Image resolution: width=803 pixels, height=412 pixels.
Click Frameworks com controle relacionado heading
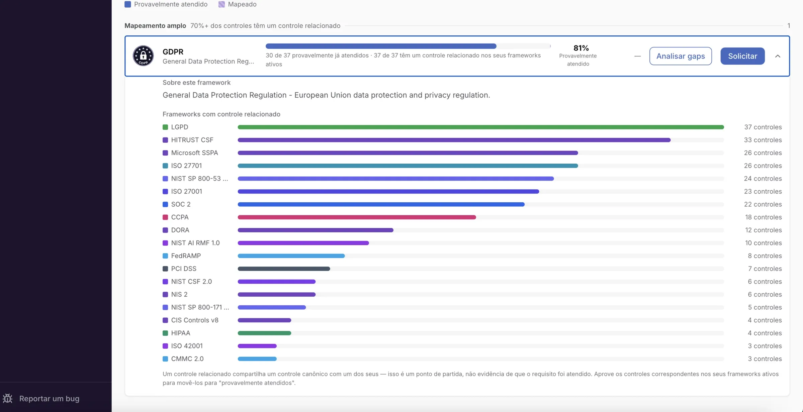click(221, 114)
